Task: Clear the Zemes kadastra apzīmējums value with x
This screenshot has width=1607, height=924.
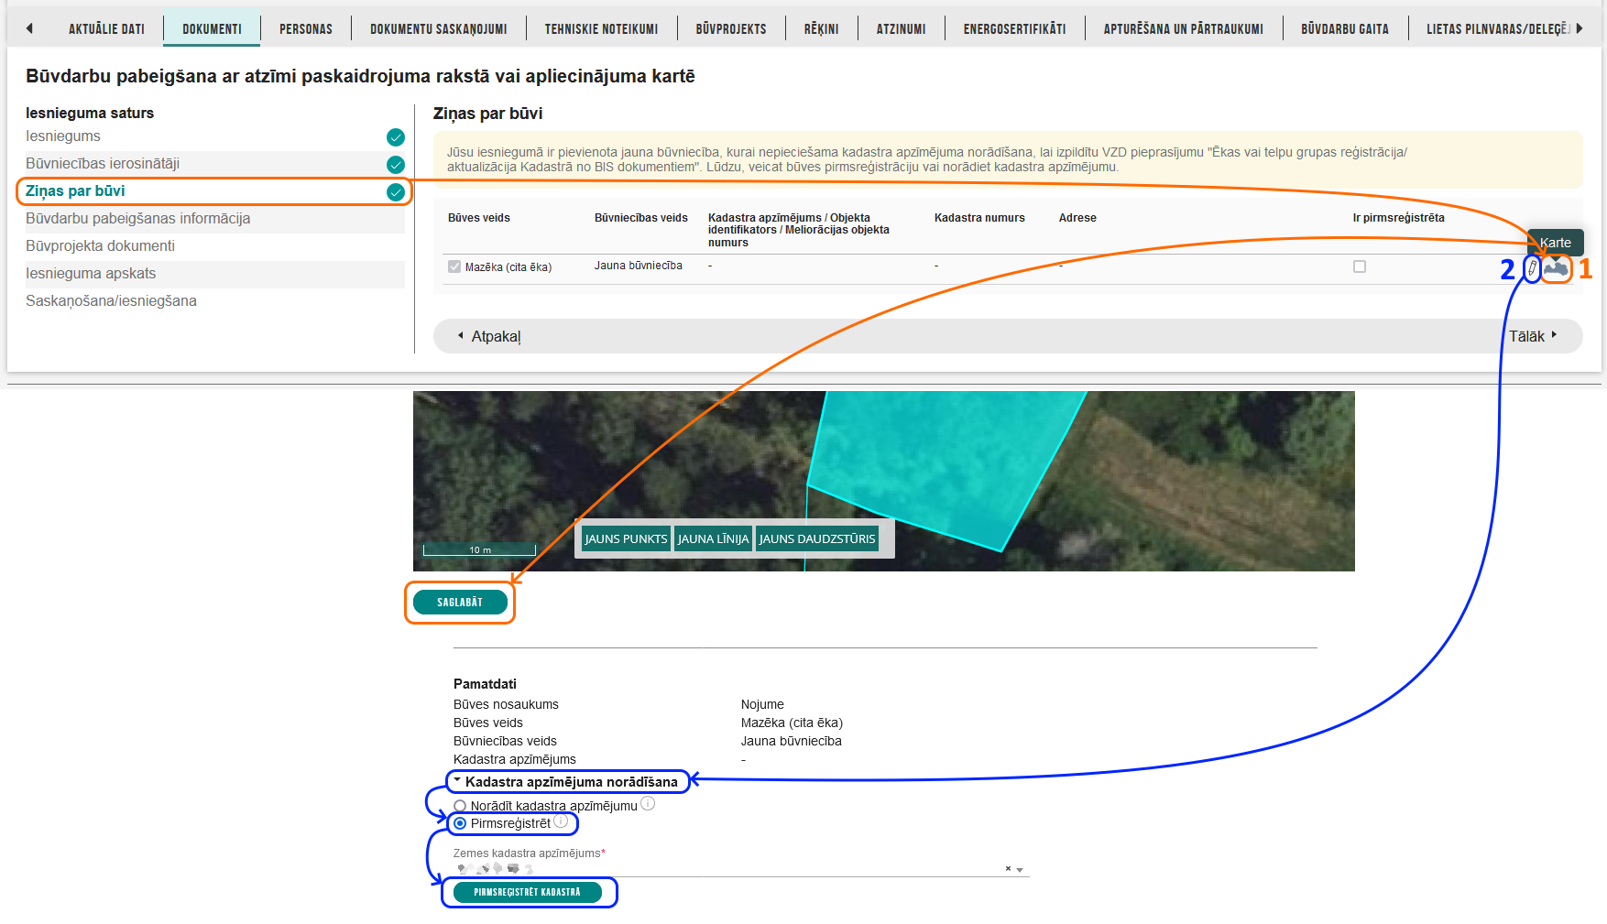Action: coord(1008,869)
